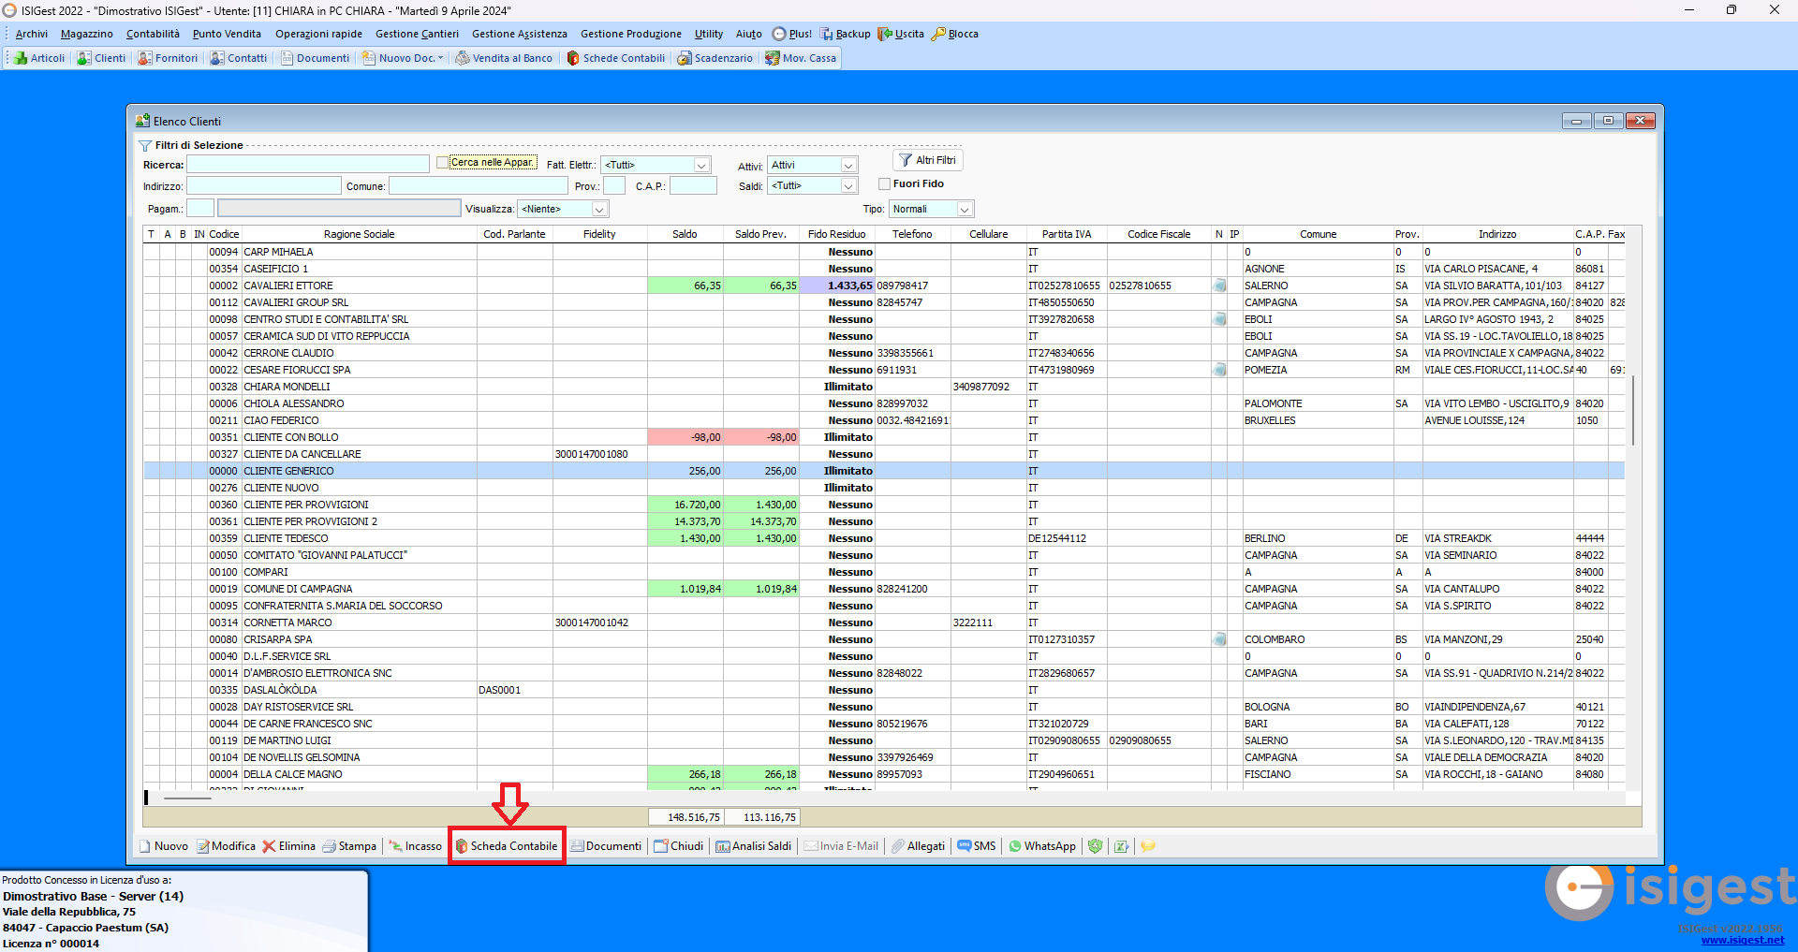Set client status filter to Attivi
The image size is (1798, 952).
coord(811,165)
